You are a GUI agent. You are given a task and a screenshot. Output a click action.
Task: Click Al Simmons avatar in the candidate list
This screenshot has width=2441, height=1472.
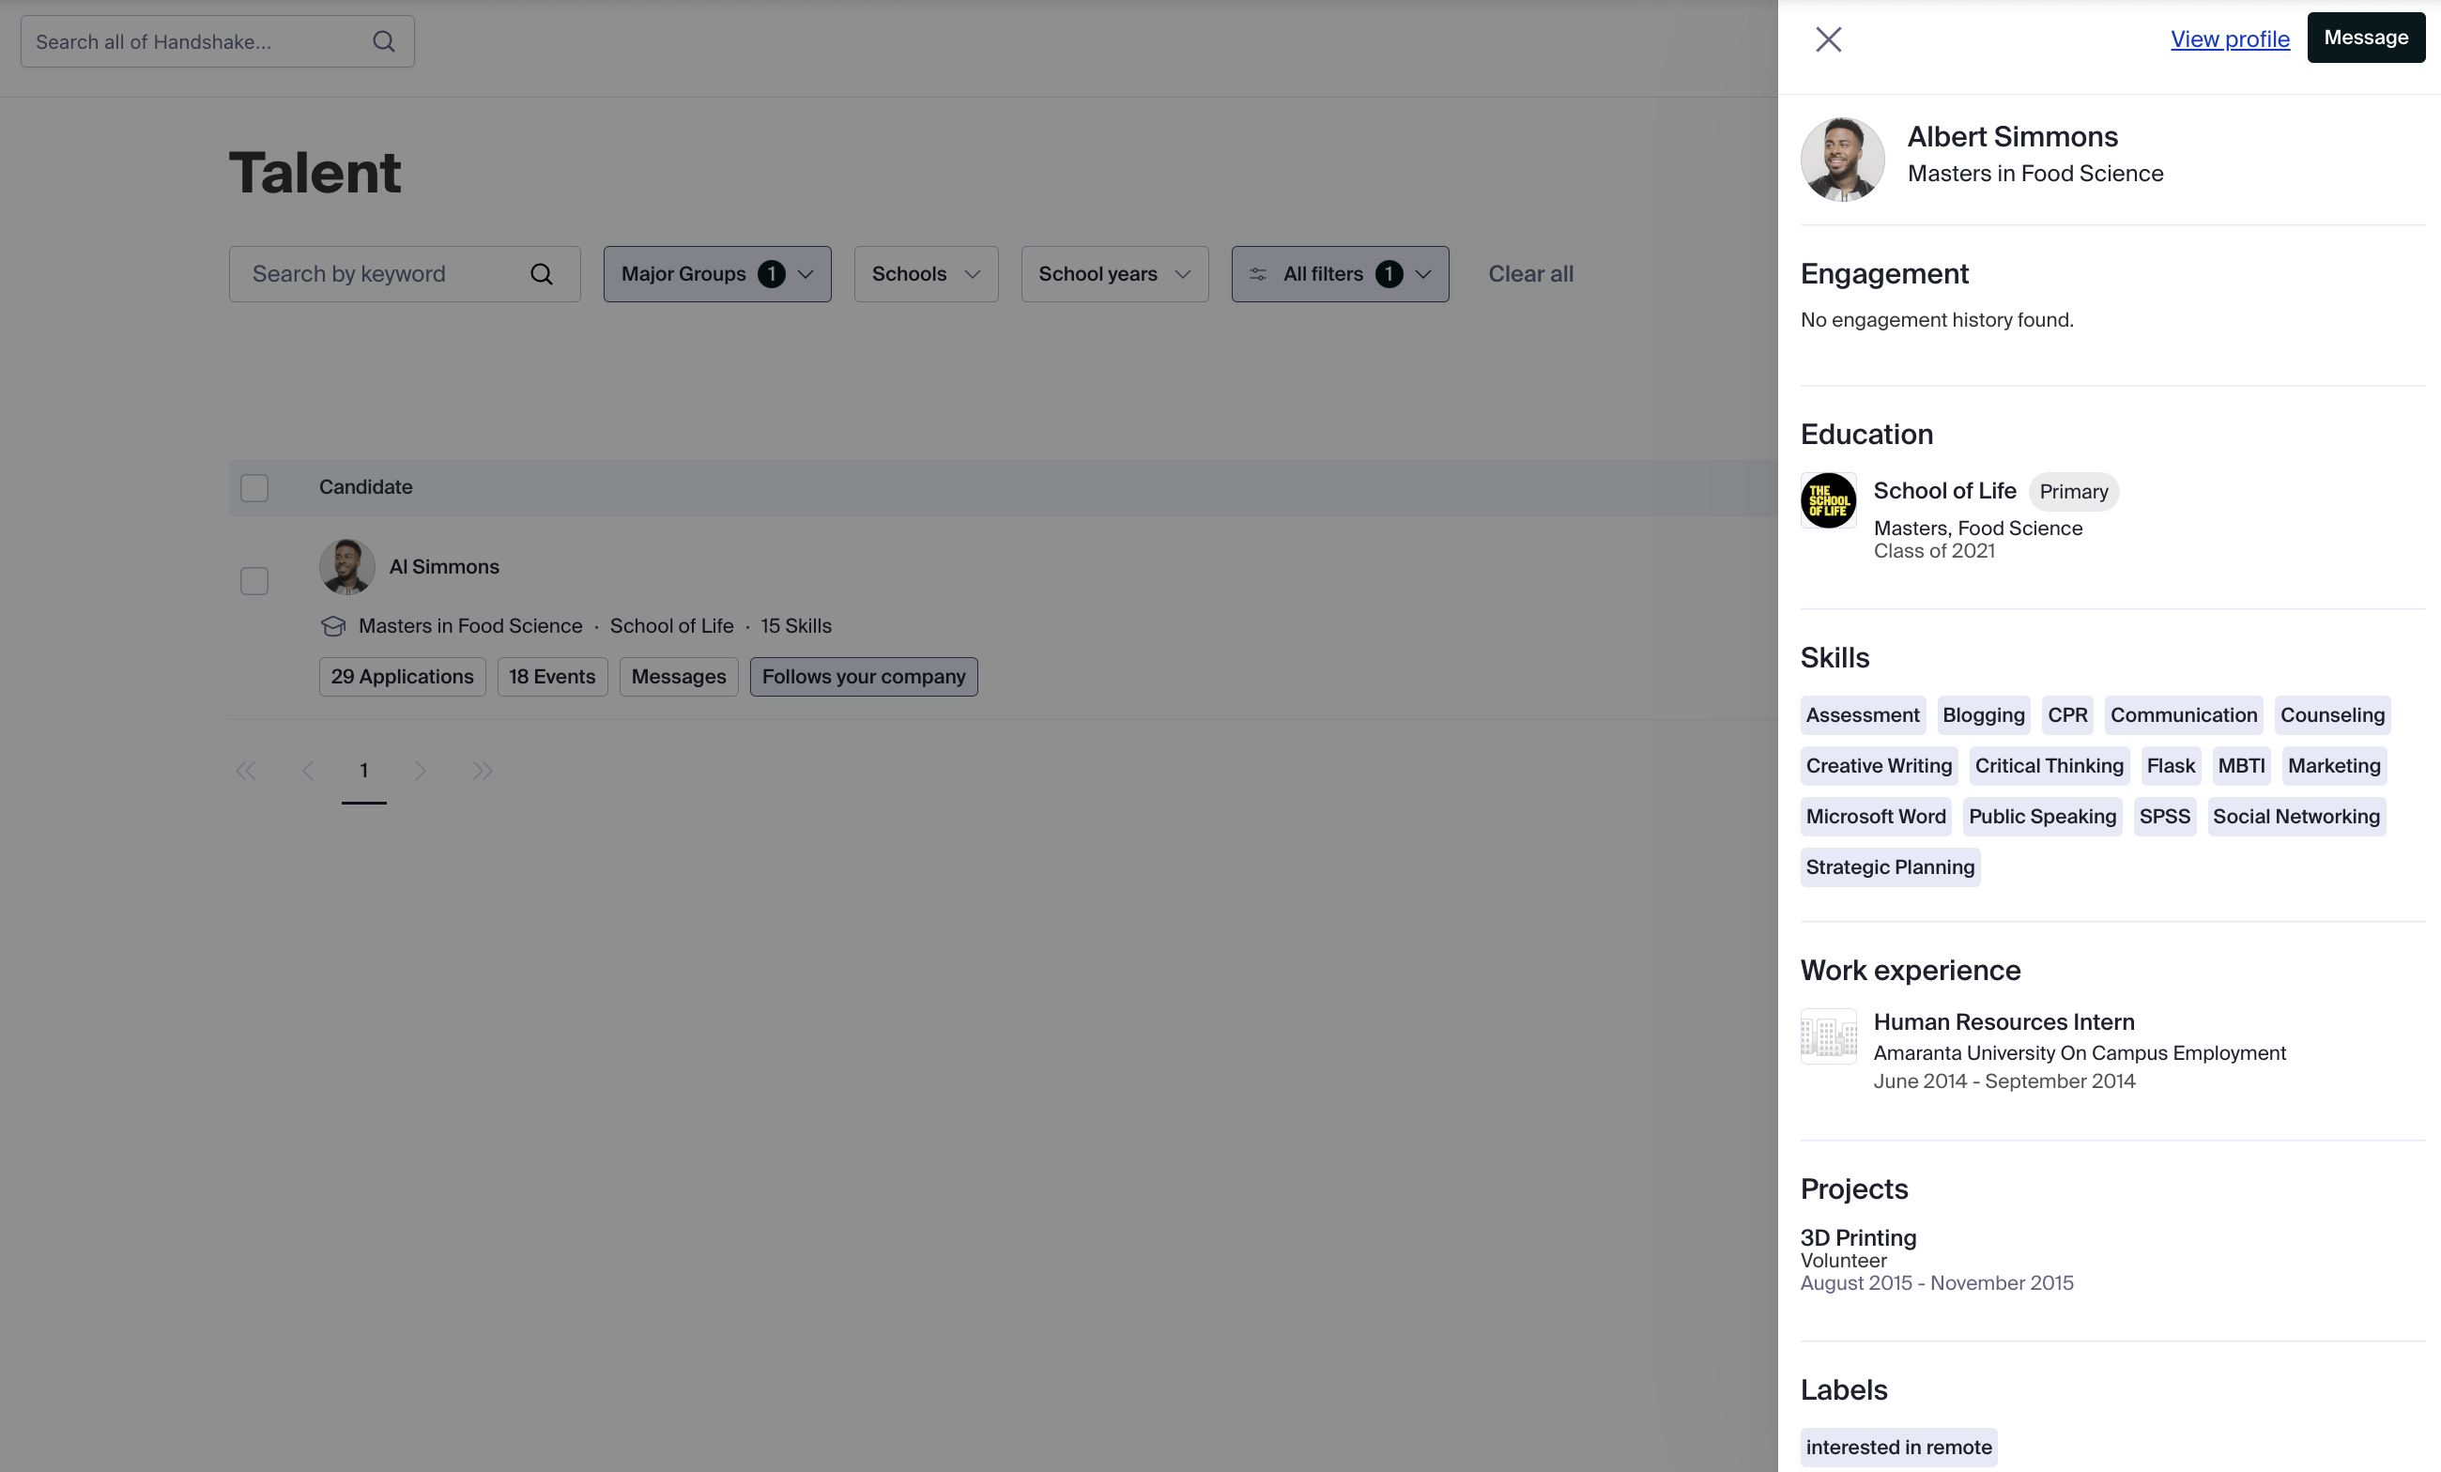[x=346, y=567]
